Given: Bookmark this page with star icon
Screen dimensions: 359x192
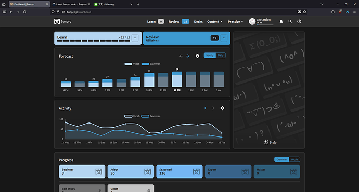Looking at the screenshot, I should coord(305,12).
